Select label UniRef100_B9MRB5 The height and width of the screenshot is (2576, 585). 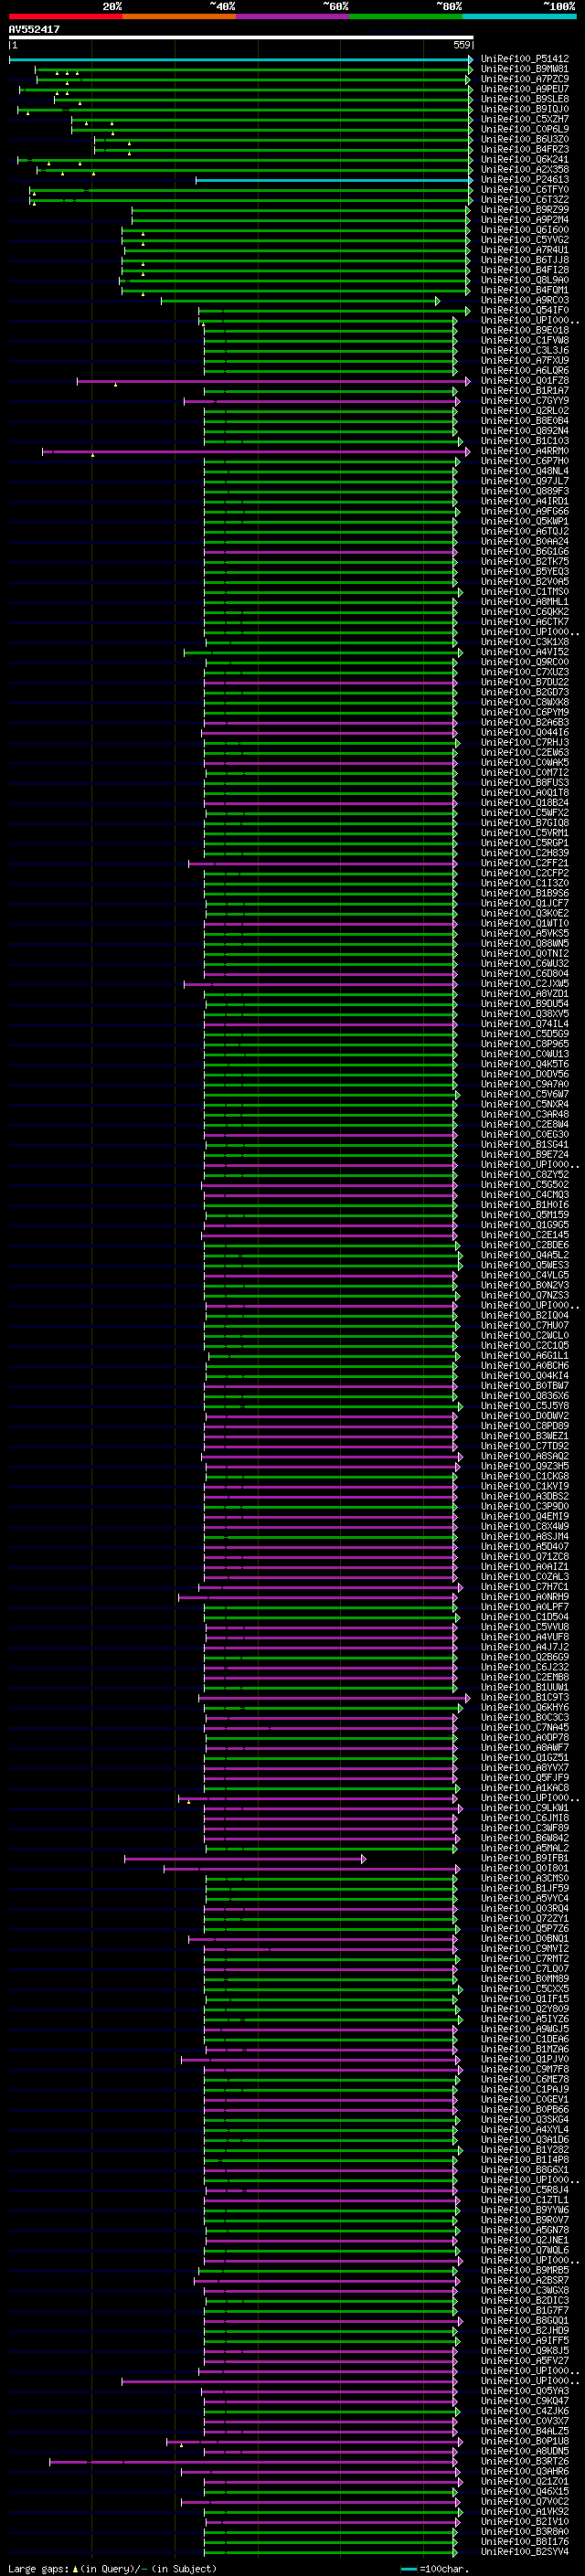pos(525,2272)
